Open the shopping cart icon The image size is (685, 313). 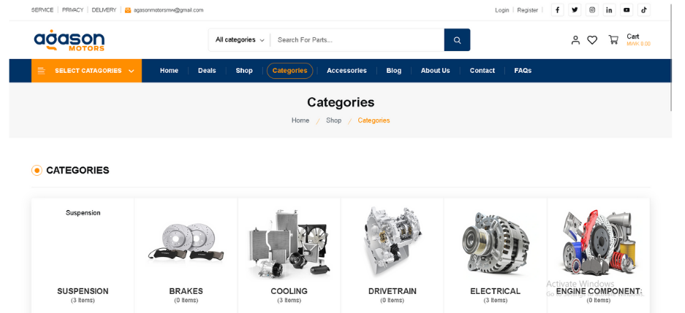613,39
